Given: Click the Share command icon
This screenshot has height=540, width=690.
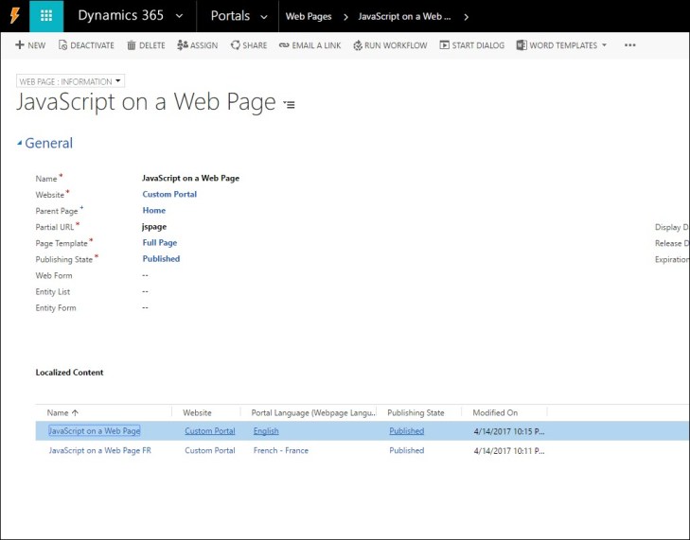Looking at the screenshot, I should pyautogui.click(x=236, y=45).
